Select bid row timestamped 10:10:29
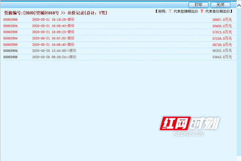 point(119,20)
